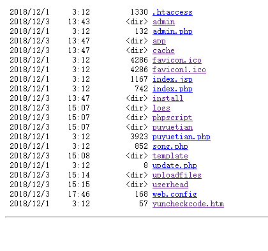Select the size value 57
The image size is (268, 251).
(x=144, y=204)
